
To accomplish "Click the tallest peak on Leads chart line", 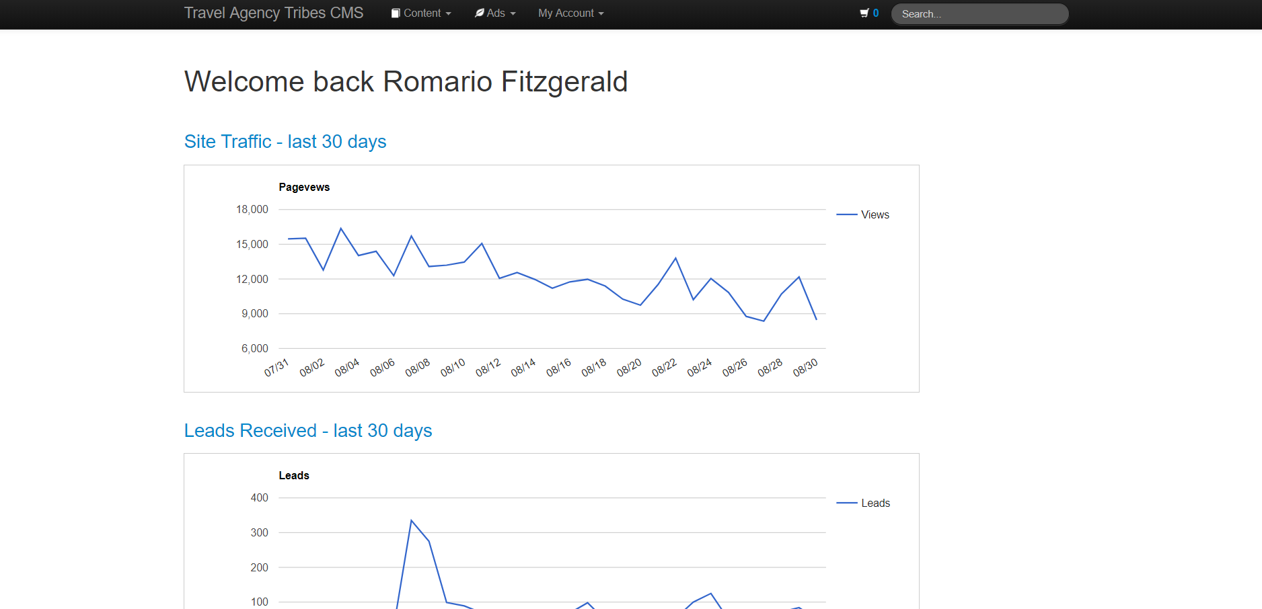I will point(412,520).
